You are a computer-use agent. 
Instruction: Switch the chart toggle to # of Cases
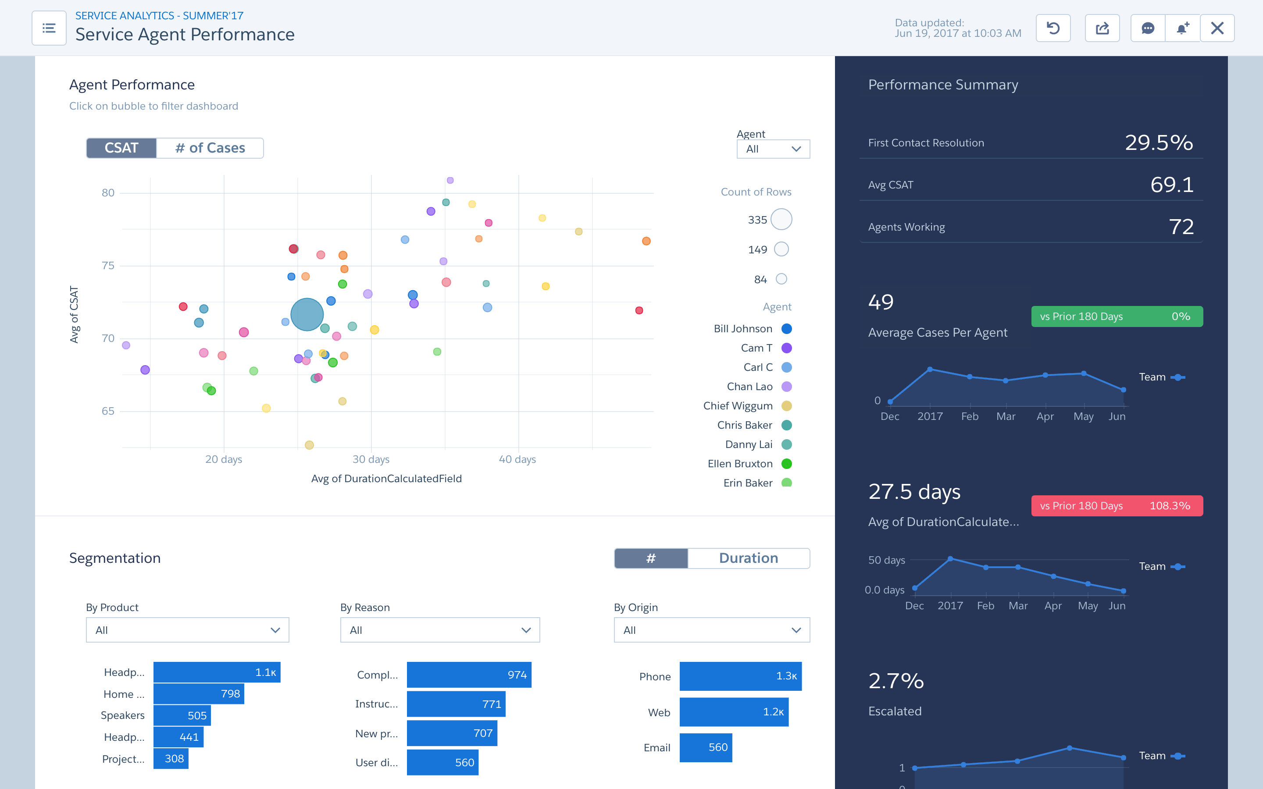pyautogui.click(x=210, y=148)
